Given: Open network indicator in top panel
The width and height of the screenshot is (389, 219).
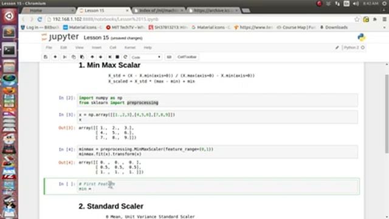Looking at the screenshot, I should [337, 4].
